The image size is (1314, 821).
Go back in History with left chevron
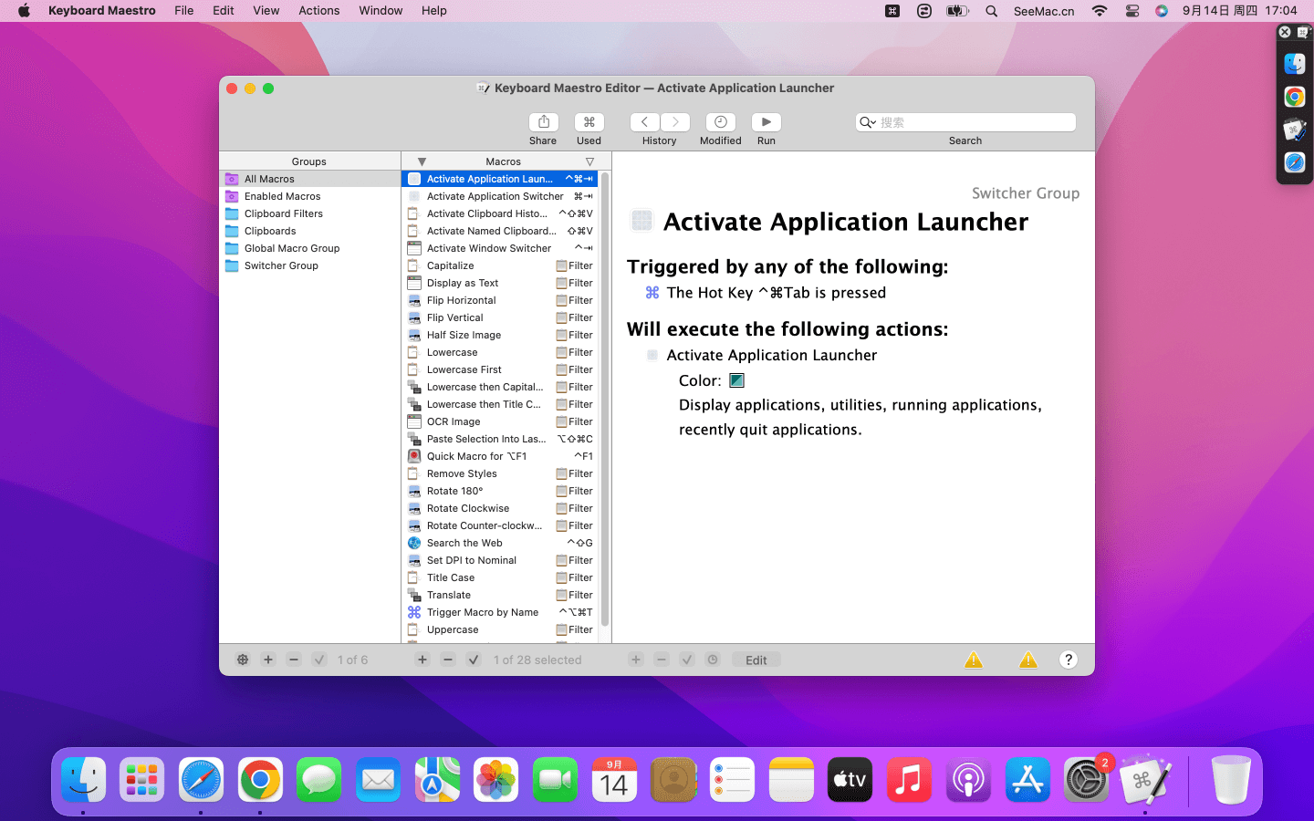(644, 122)
